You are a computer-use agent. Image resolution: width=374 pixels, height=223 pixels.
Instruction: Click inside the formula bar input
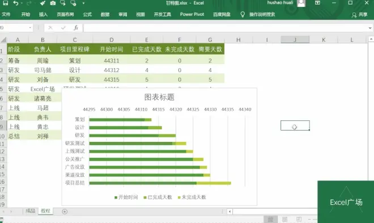click(225, 28)
